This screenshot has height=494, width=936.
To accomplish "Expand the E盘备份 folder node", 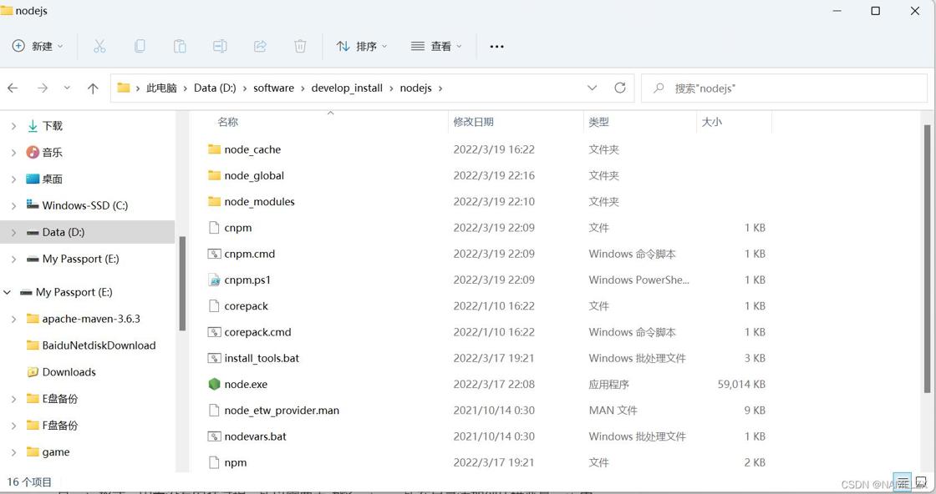I will [13, 399].
